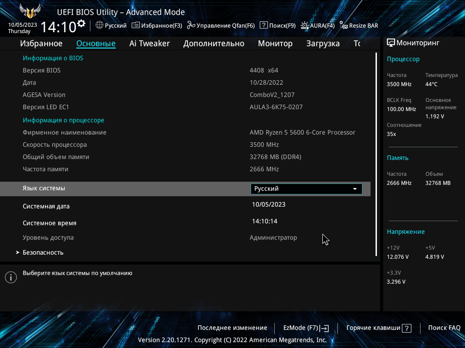Click Последнее изменение button
The image size is (465, 348).
tap(232, 328)
